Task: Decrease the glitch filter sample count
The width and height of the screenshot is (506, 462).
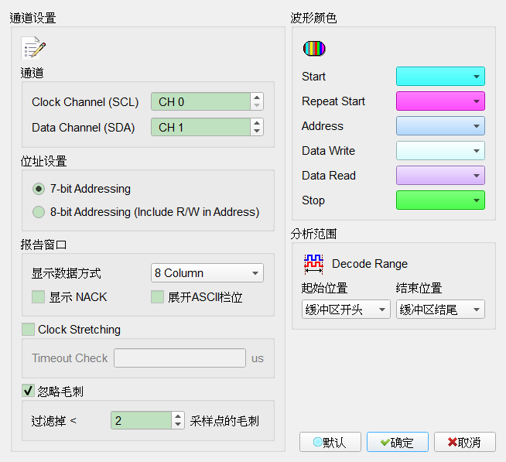Action: pyautogui.click(x=178, y=425)
